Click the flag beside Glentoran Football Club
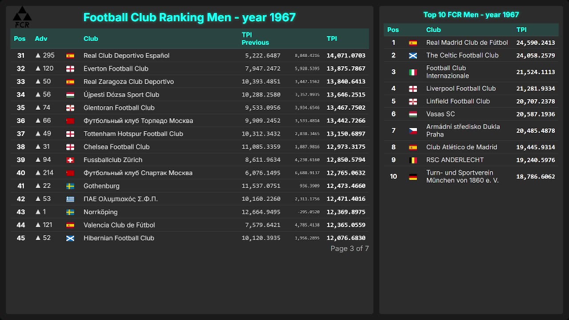This screenshot has width=569, height=320. 70,108
